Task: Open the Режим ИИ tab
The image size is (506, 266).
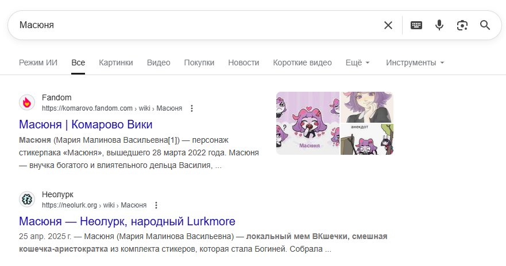Action: pos(38,62)
